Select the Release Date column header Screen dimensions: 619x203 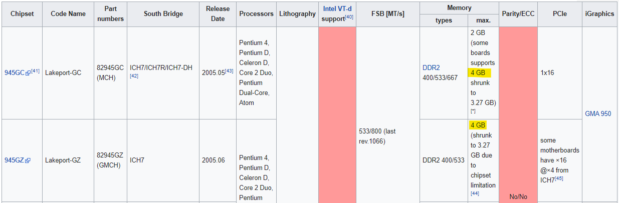pyautogui.click(x=218, y=14)
